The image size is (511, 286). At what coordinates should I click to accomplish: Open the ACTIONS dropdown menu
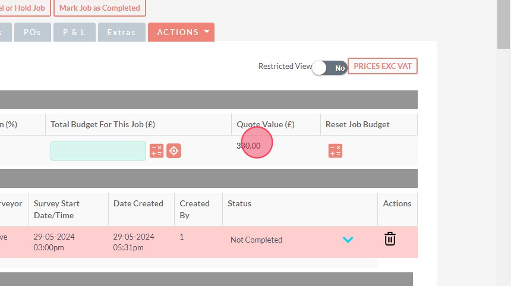tap(181, 32)
